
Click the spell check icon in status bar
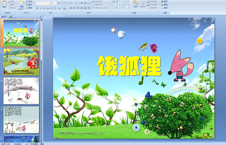(27, 143)
